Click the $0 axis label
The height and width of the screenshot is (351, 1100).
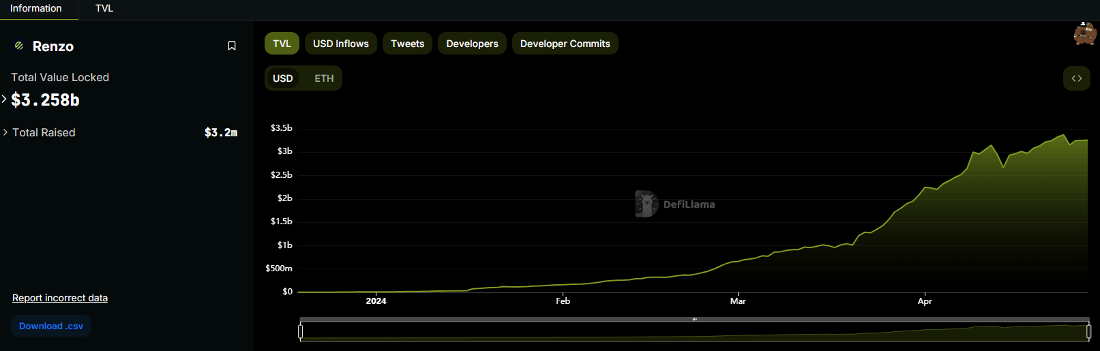pos(287,292)
